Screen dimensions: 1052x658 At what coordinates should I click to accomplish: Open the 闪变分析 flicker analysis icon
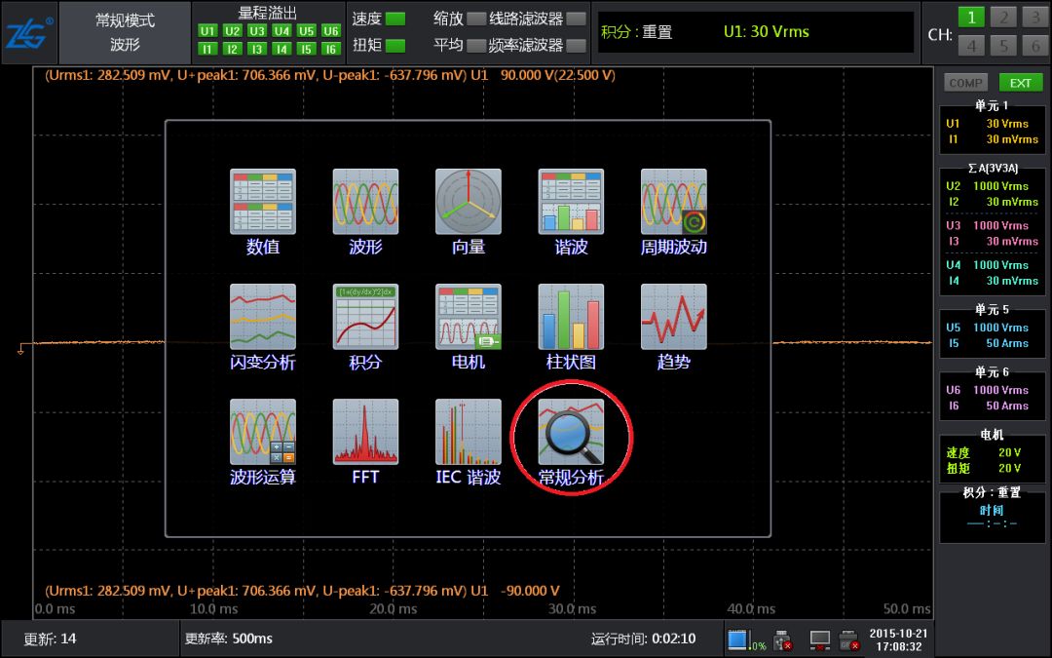coord(262,316)
